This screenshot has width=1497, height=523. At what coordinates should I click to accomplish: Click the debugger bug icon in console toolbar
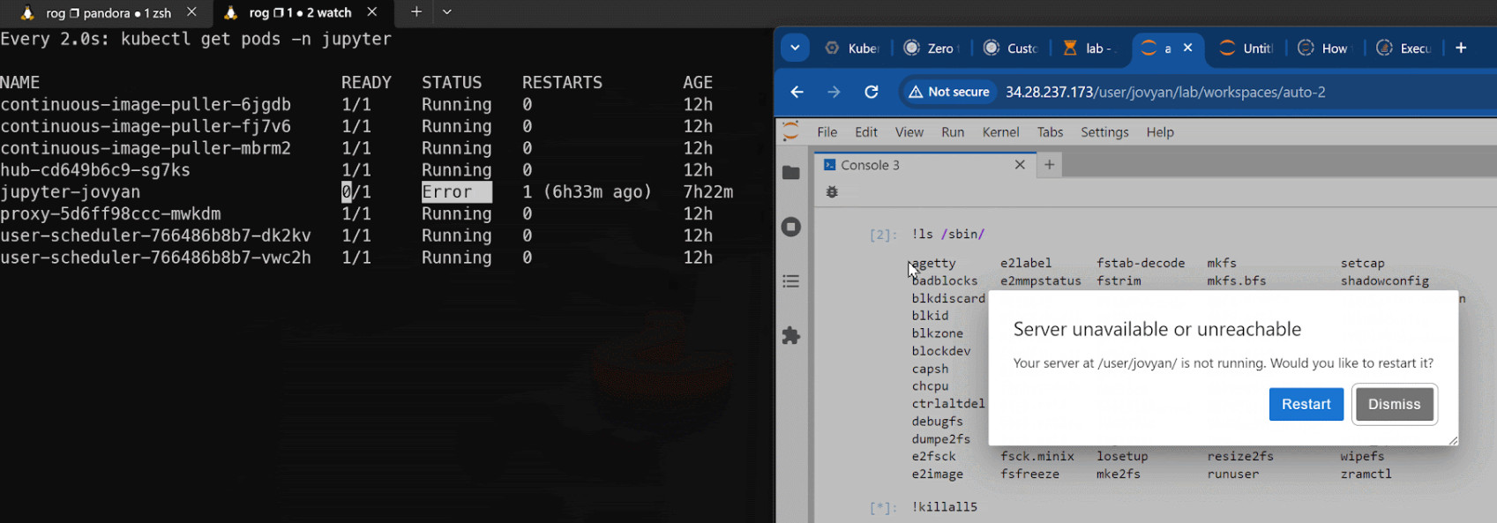coord(832,191)
